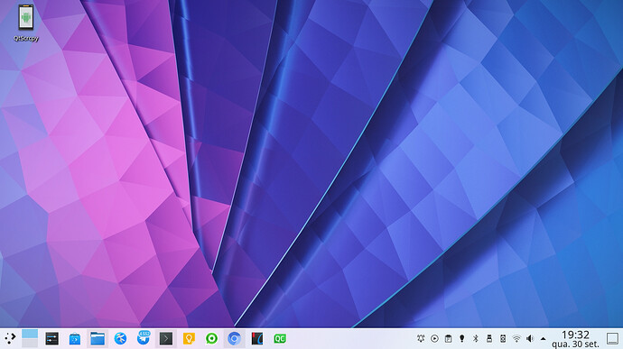Image resolution: width=623 pixels, height=349 pixels.
Task: Click the show desktop button
Action: point(612,339)
